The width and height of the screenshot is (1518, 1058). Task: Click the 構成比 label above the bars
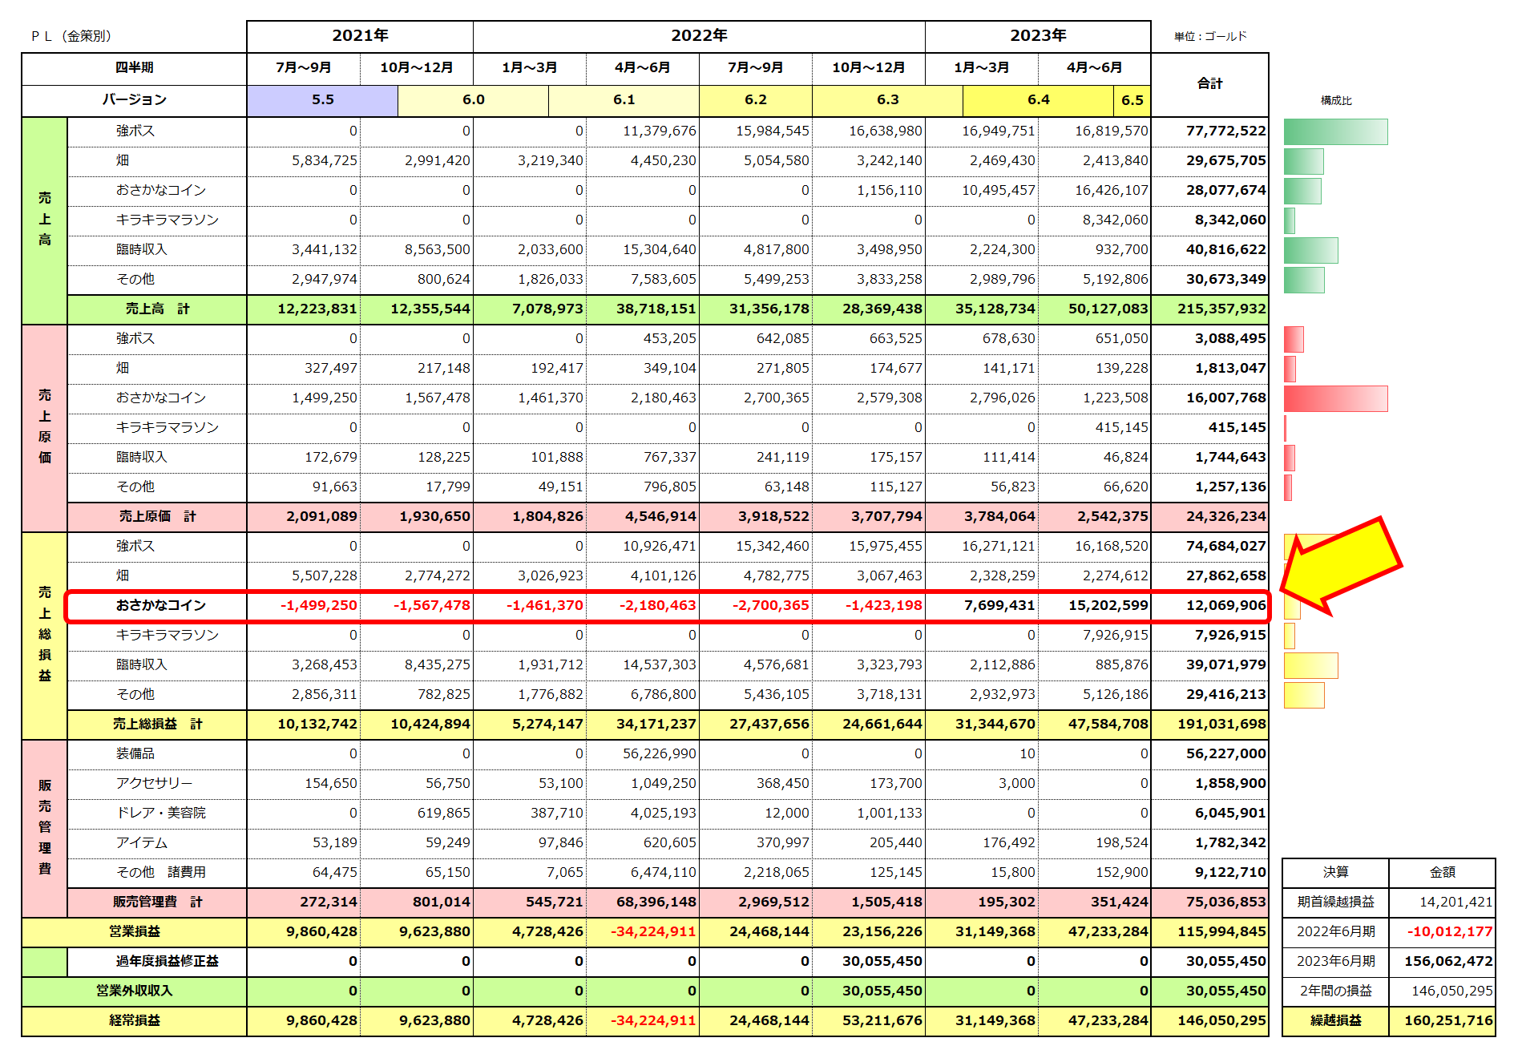(1335, 101)
